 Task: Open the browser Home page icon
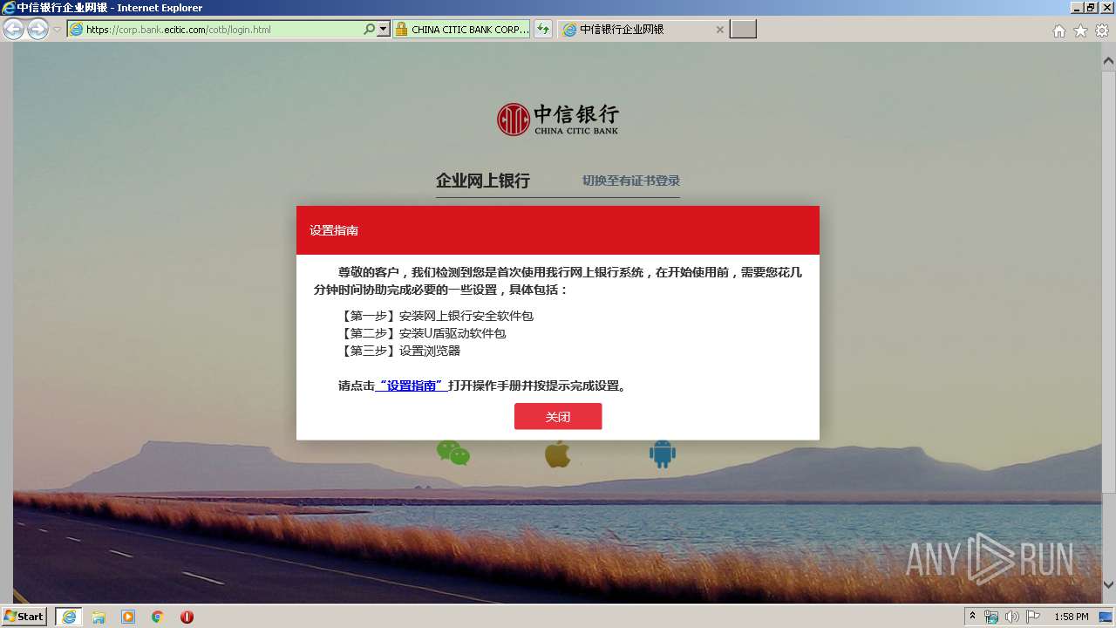[x=1059, y=31]
